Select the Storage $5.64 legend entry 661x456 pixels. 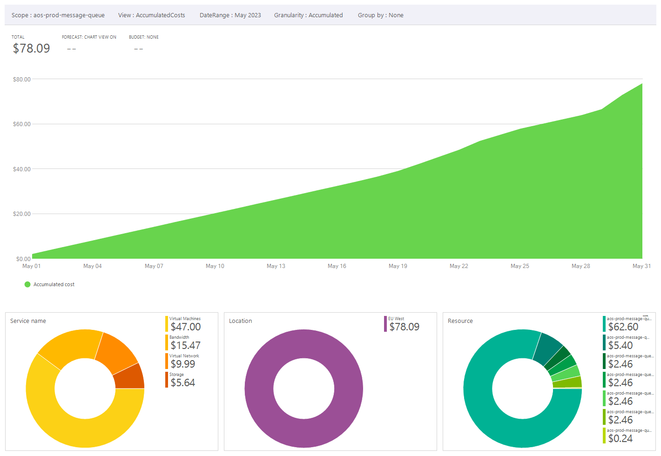(x=182, y=380)
